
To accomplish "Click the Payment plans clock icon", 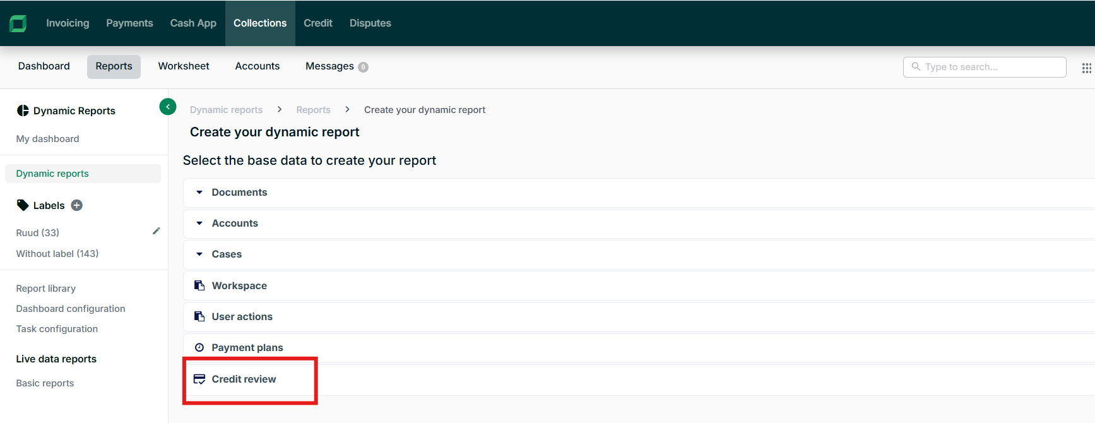I will pos(199,347).
